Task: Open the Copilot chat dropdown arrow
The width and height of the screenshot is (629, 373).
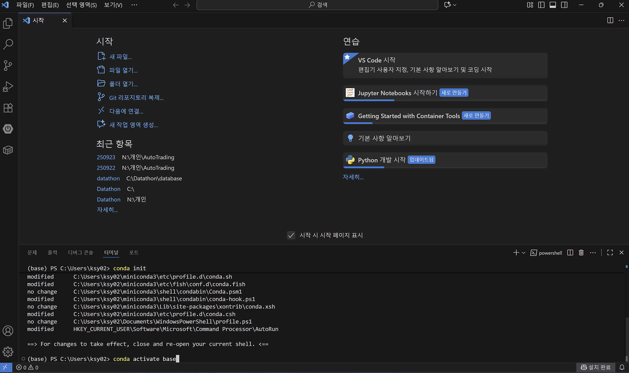Action: tap(455, 5)
